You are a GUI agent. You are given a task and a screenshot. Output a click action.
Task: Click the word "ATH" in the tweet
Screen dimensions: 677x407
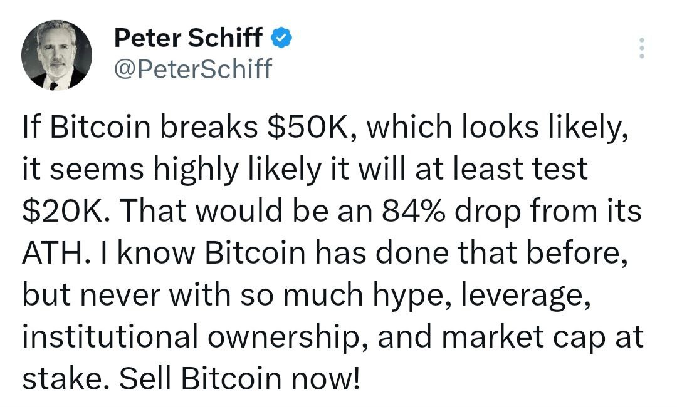tap(50, 253)
